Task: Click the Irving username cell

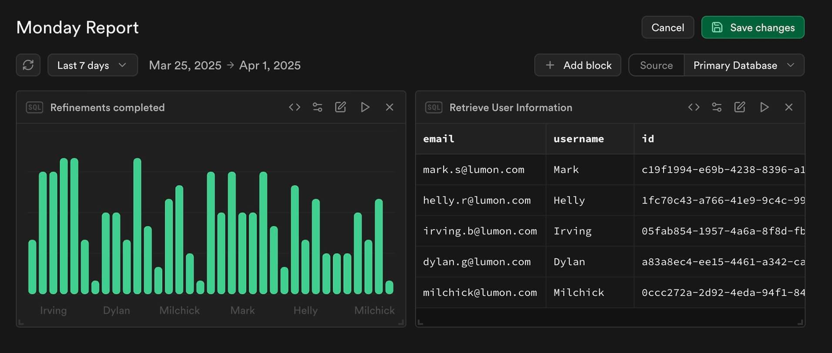Action: (x=590, y=231)
